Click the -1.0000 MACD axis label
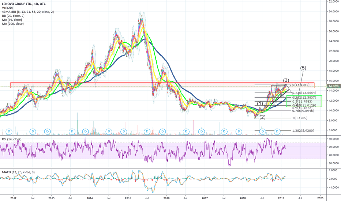This screenshot has height=201, width=341. 334,187
